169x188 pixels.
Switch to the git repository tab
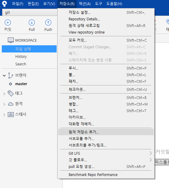[x=30, y=12]
